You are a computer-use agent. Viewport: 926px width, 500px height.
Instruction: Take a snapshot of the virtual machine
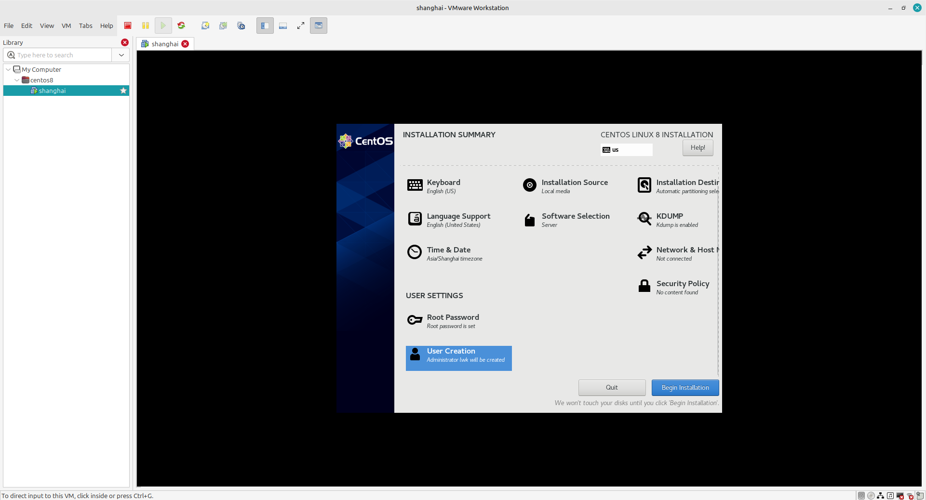coord(205,26)
